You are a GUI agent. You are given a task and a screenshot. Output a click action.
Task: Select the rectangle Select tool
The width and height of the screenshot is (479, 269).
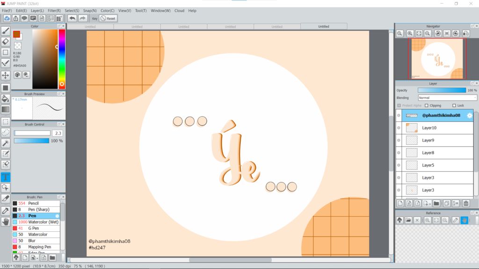click(6, 122)
